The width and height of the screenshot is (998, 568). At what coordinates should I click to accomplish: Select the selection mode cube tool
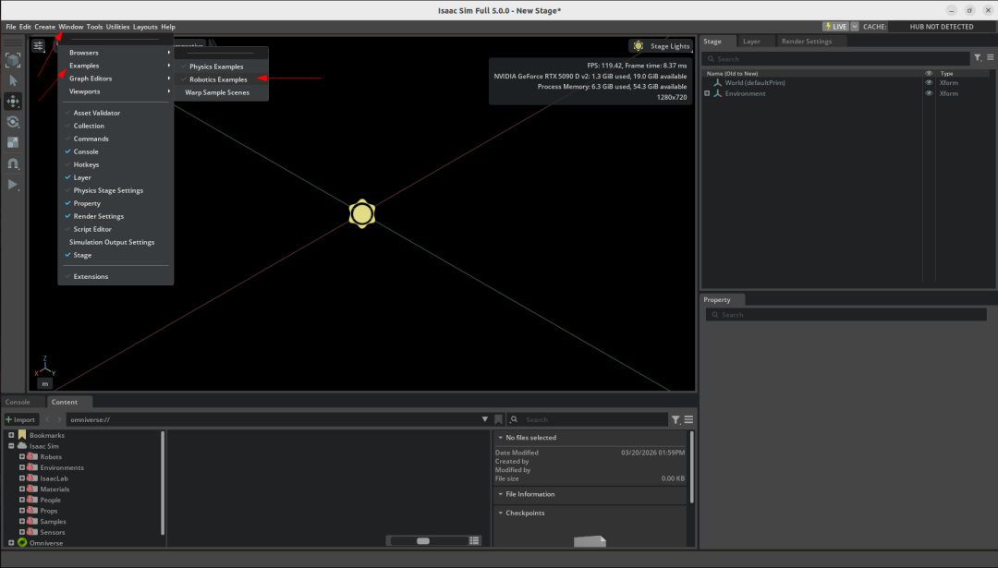(13, 60)
